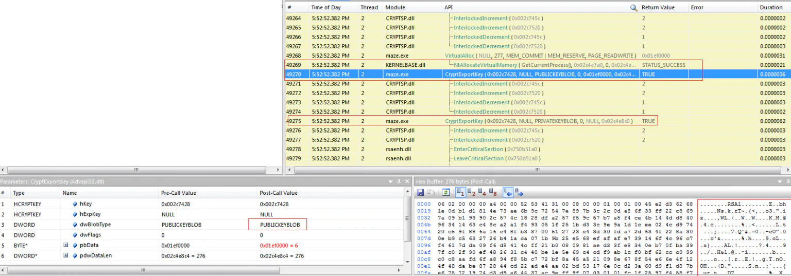Click the Name column header in Parameters
Image resolution: width=791 pixels, height=276 pixels.
(x=109, y=193)
